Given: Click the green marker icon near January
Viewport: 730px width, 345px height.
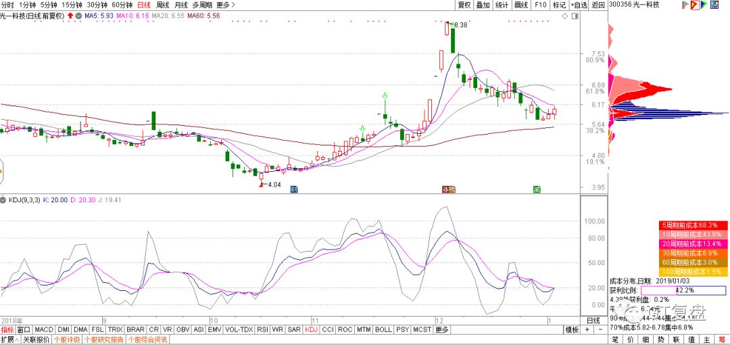Looking at the screenshot, I should [537, 189].
